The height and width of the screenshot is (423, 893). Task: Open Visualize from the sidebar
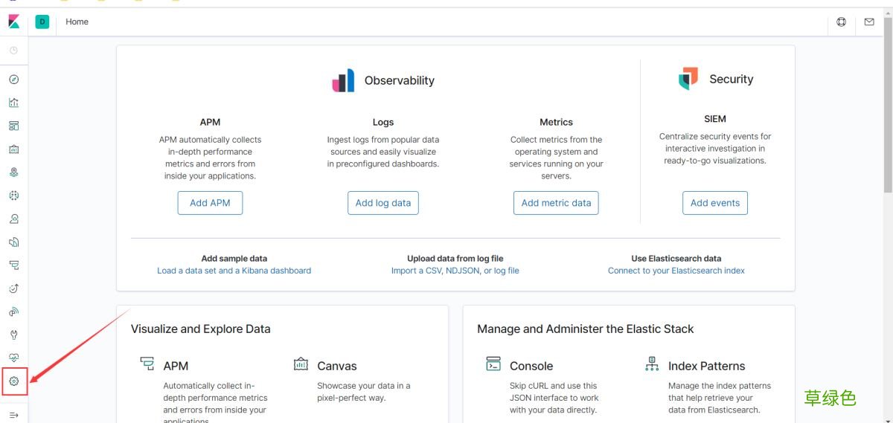pos(13,103)
